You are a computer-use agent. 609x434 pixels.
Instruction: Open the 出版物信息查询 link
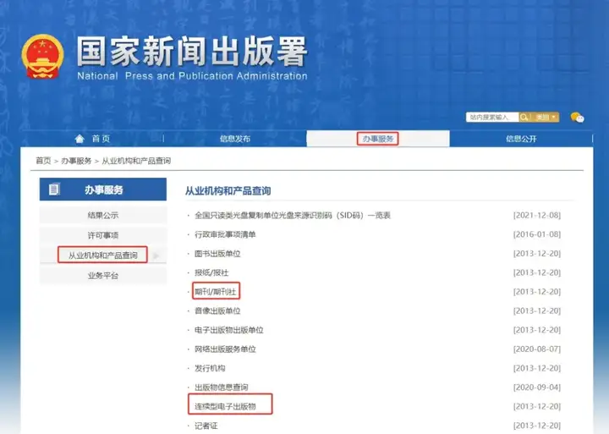[222, 387]
